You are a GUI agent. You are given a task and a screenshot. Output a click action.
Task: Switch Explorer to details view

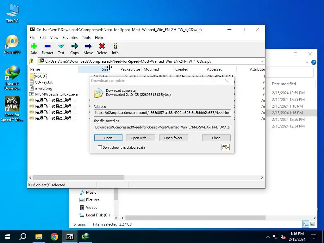tap(306, 224)
